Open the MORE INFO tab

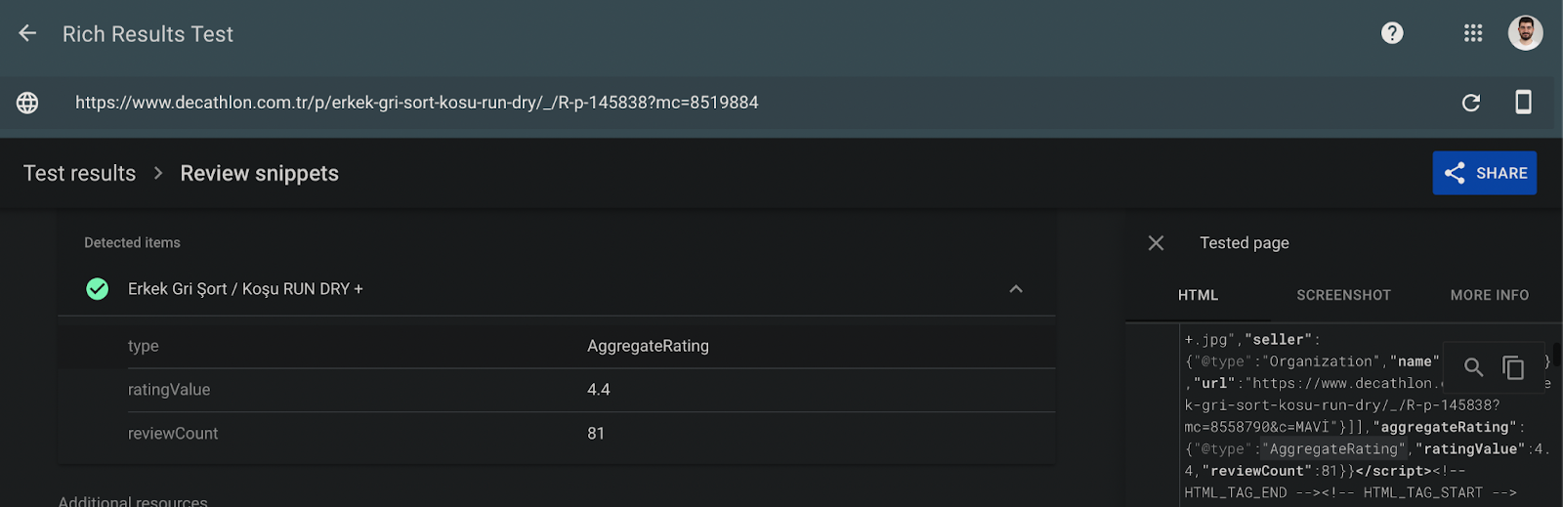1490,295
